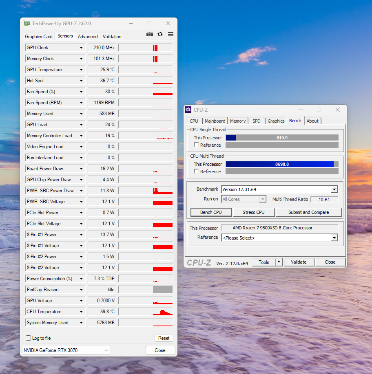Open the Memory tab in CPU-Z
The width and height of the screenshot is (372, 374).
(238, 121)
